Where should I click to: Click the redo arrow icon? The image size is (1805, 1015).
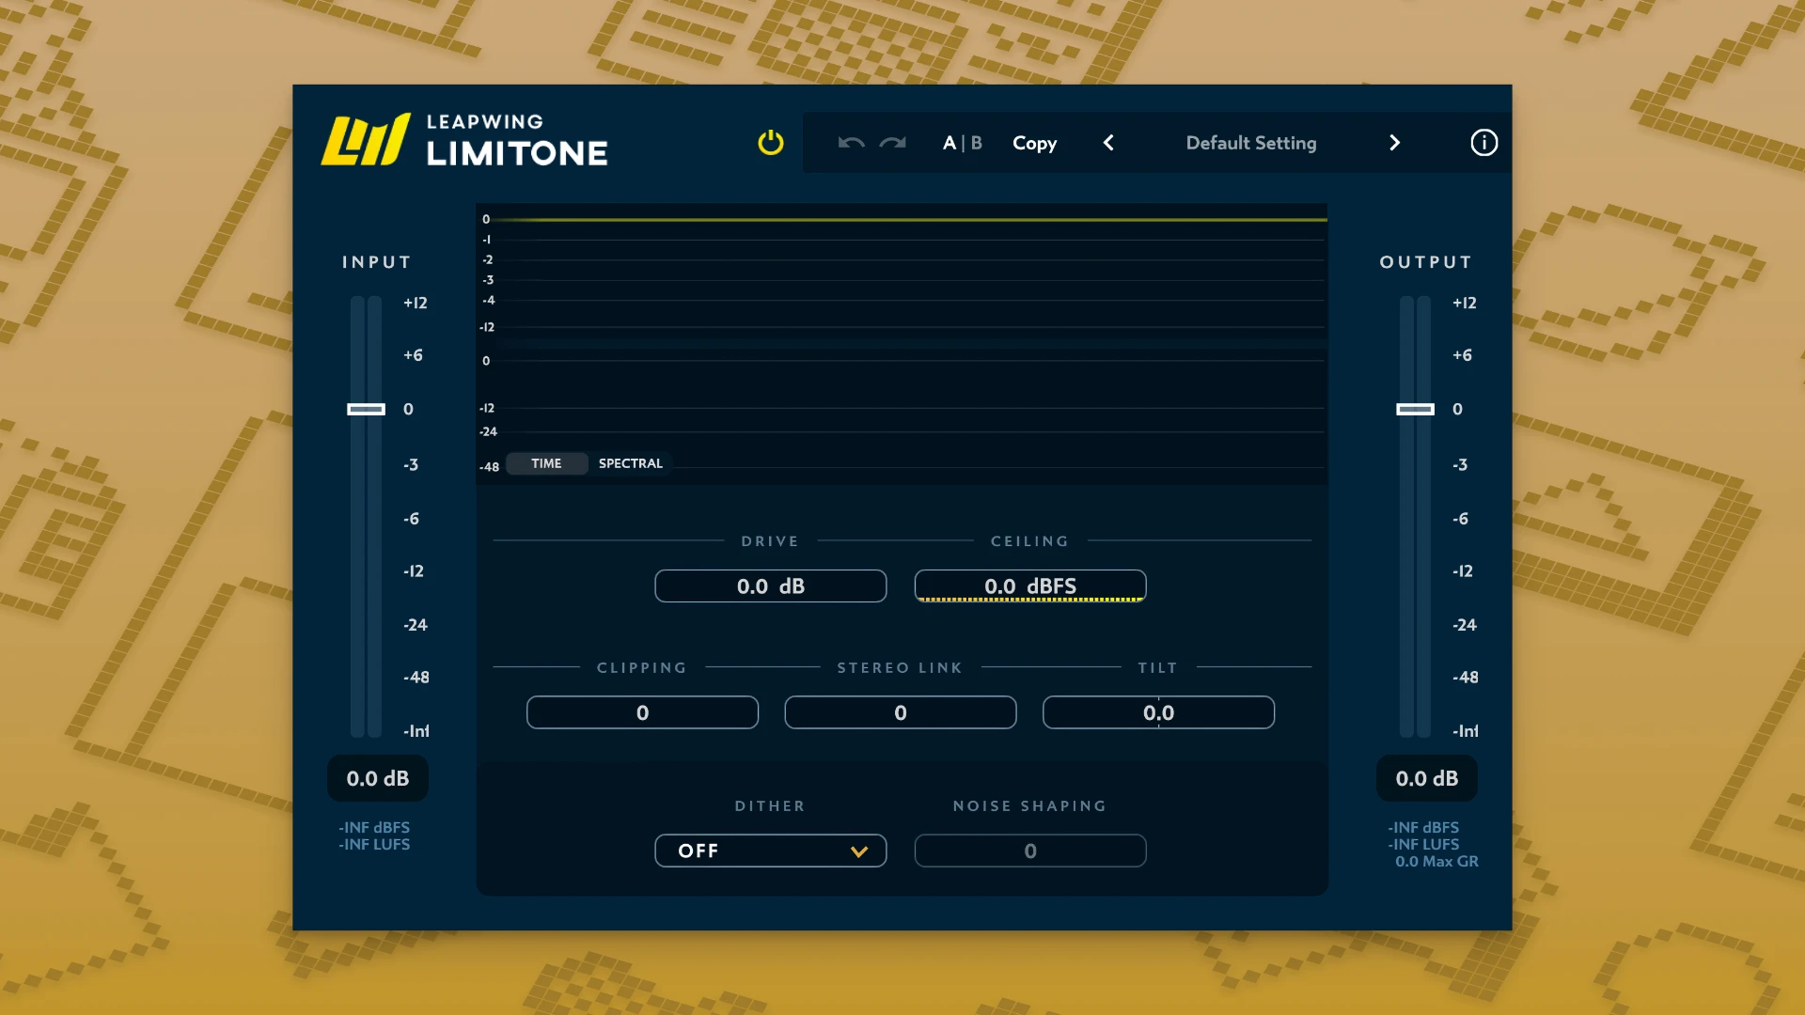[x=893, y=143]
